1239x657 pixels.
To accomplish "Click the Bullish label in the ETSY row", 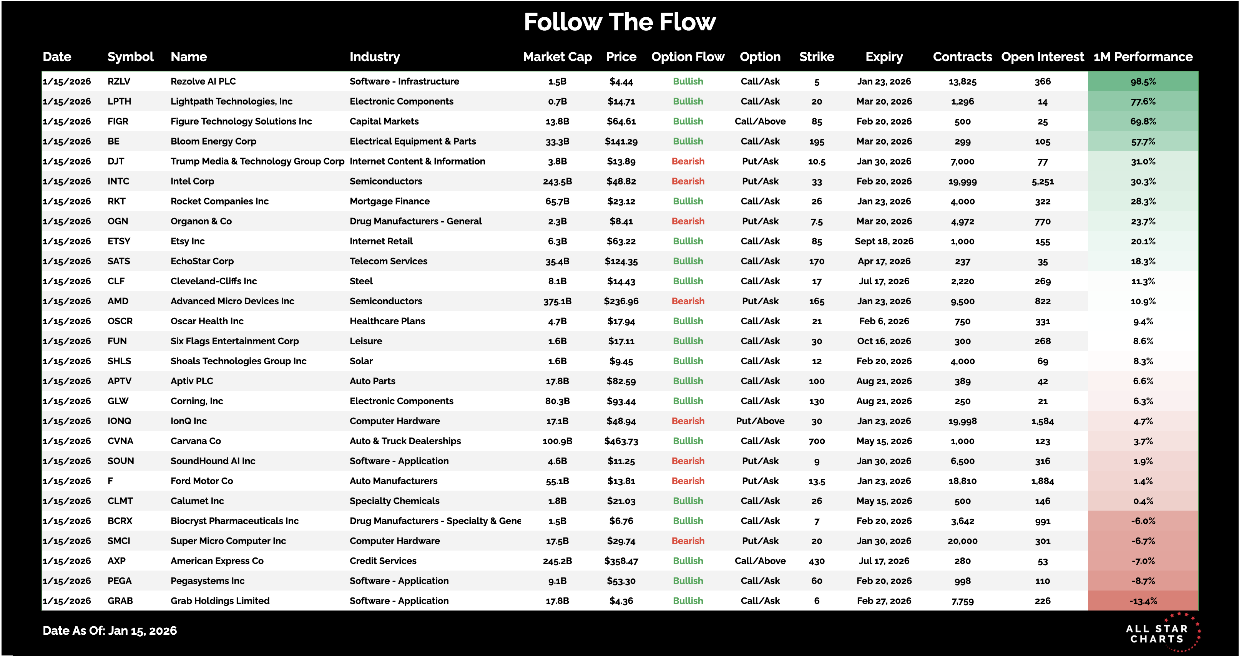I will (x=688, y=241).
